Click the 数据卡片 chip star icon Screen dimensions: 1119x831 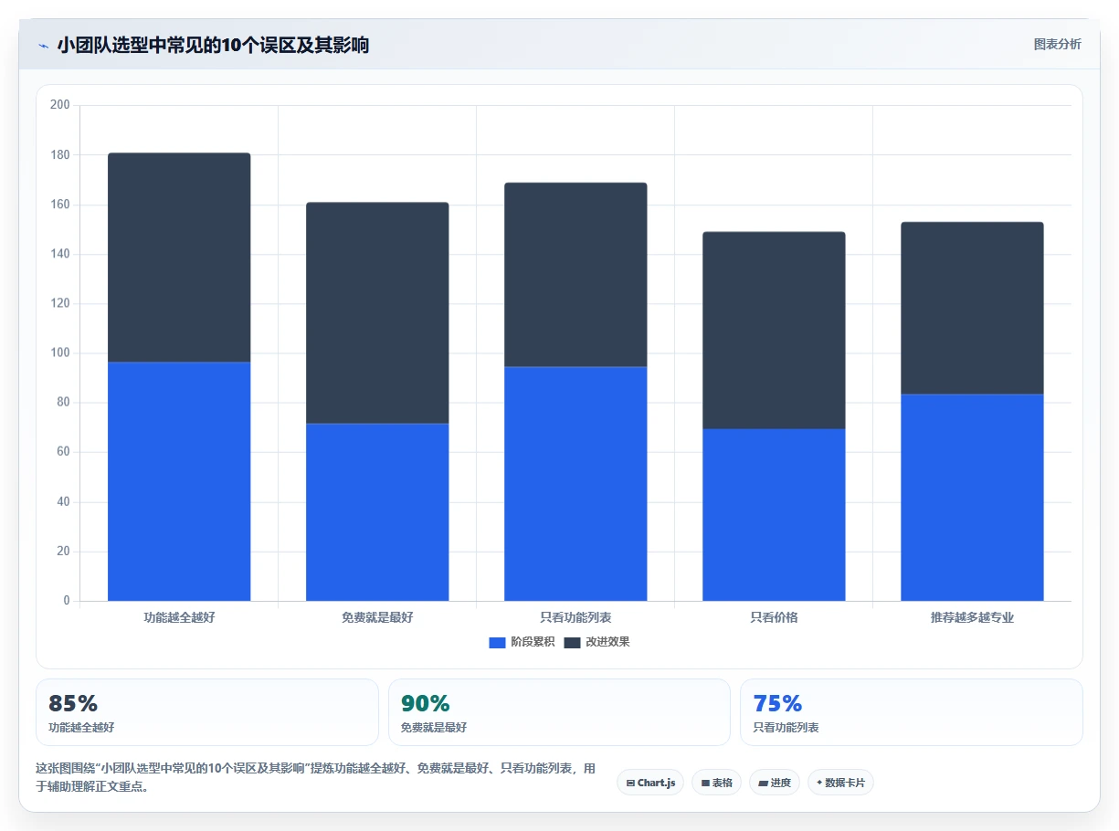819,783
